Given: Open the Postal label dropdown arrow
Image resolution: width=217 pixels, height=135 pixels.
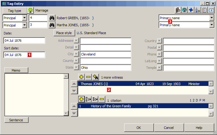Looking at the screenshot, I should click(x=159, y=48).
